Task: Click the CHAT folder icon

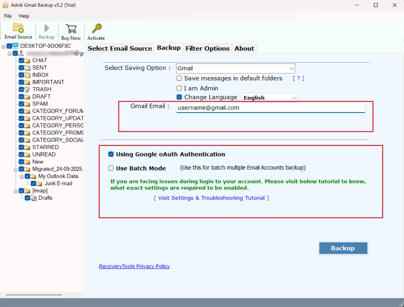Action: tap(27, 60)
